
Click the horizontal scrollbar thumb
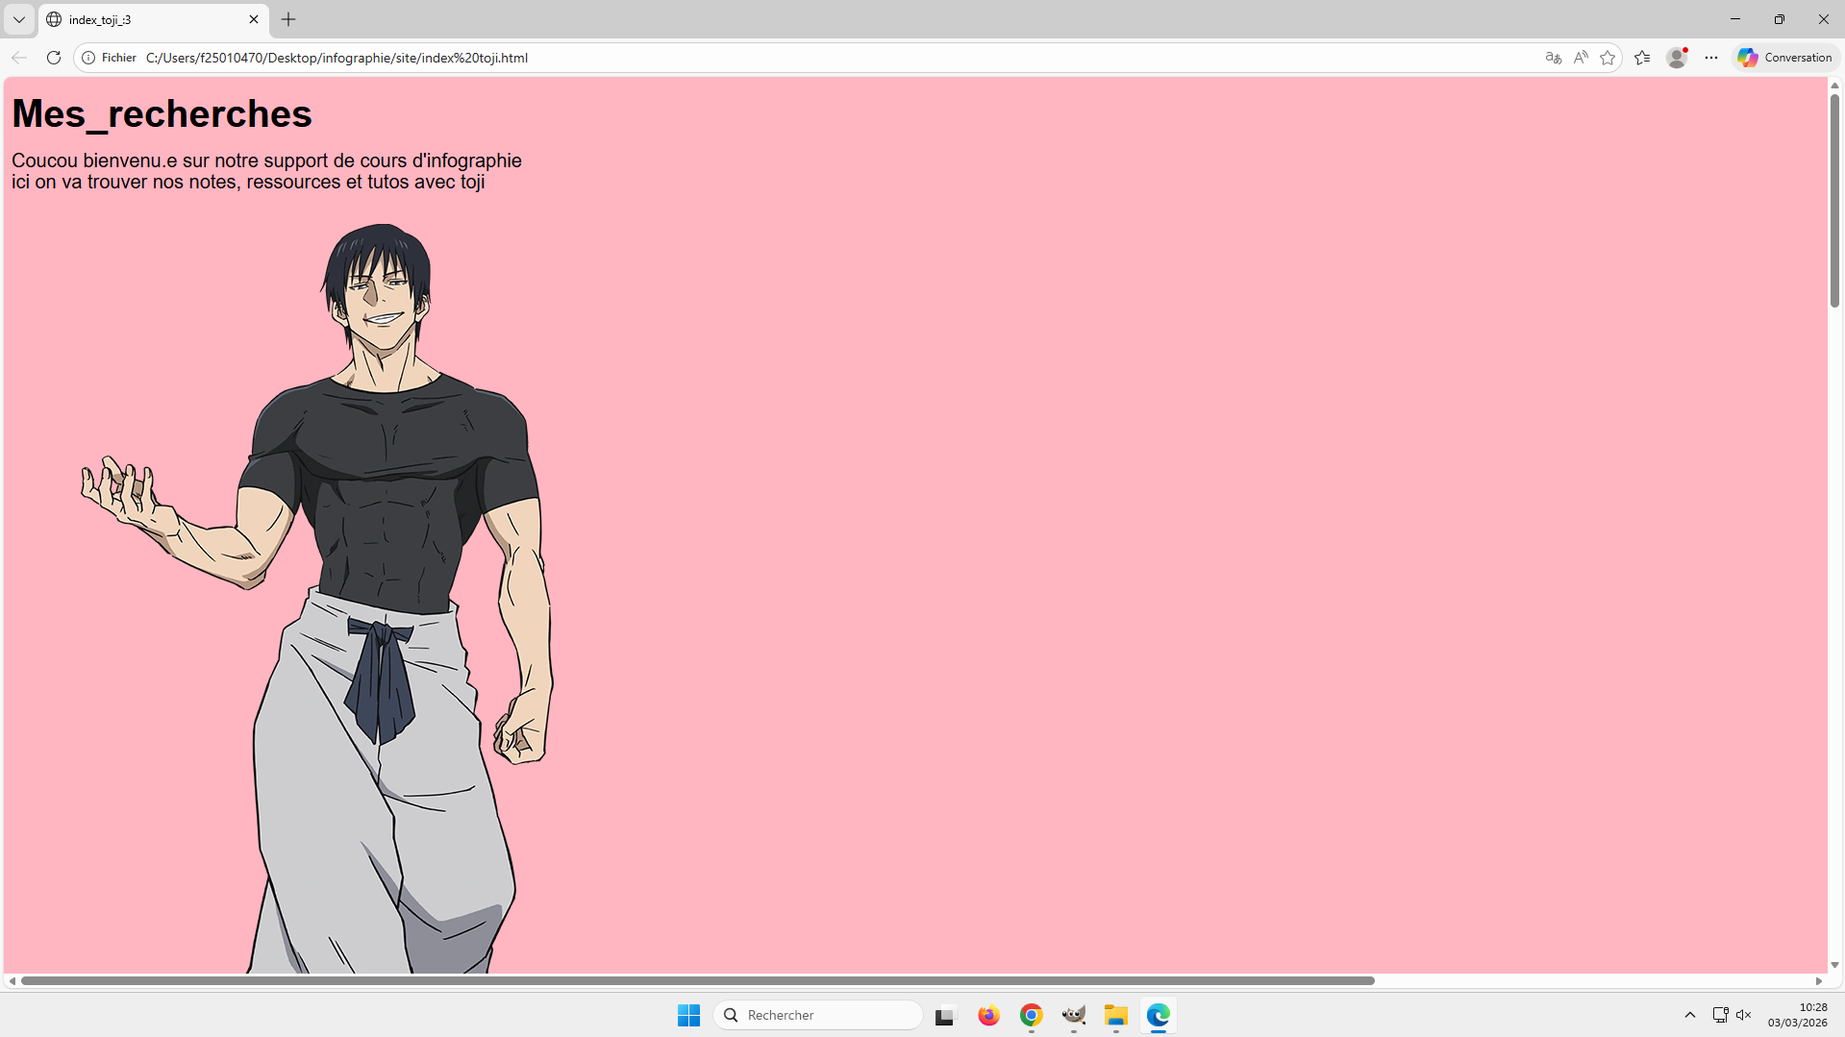click(698, 980)
